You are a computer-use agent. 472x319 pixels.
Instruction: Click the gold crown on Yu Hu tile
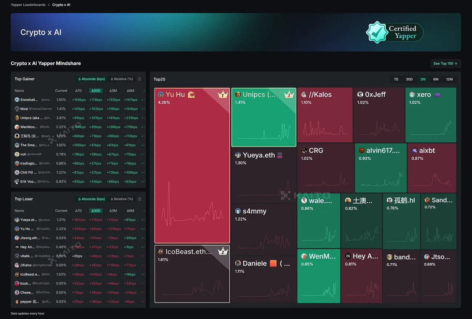(223, 95)
